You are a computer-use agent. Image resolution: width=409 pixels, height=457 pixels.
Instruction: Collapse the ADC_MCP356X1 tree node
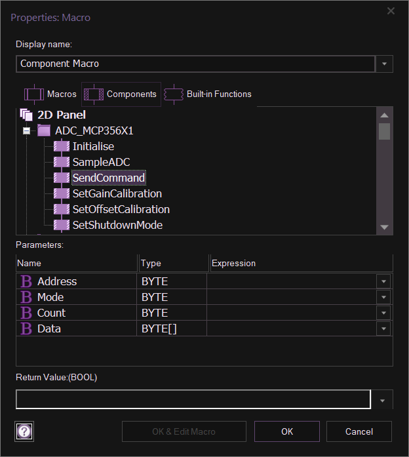click(26, 130)
